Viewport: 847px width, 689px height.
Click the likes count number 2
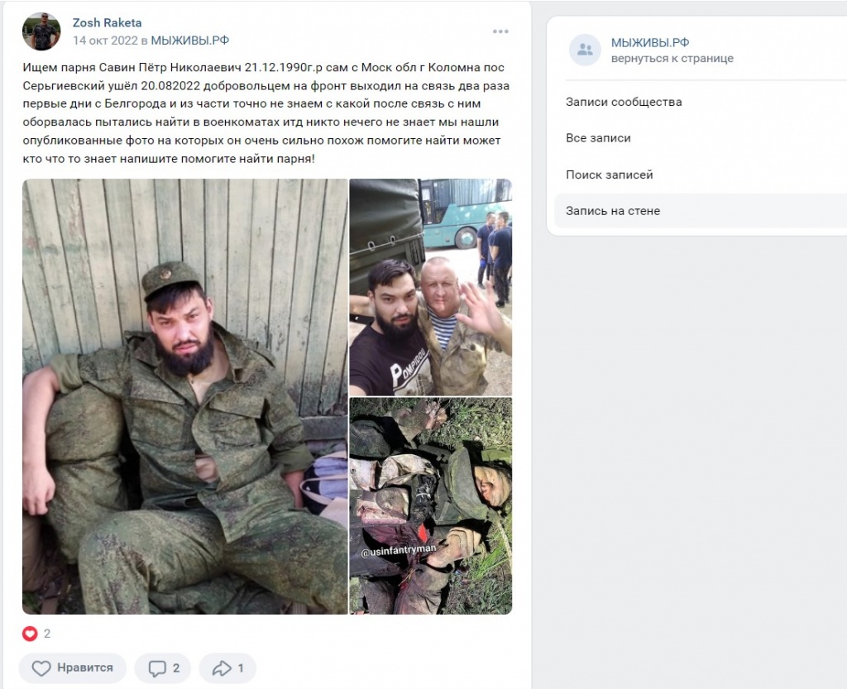47,634
